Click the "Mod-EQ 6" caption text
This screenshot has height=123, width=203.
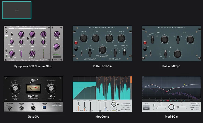(x=171, y=117)
